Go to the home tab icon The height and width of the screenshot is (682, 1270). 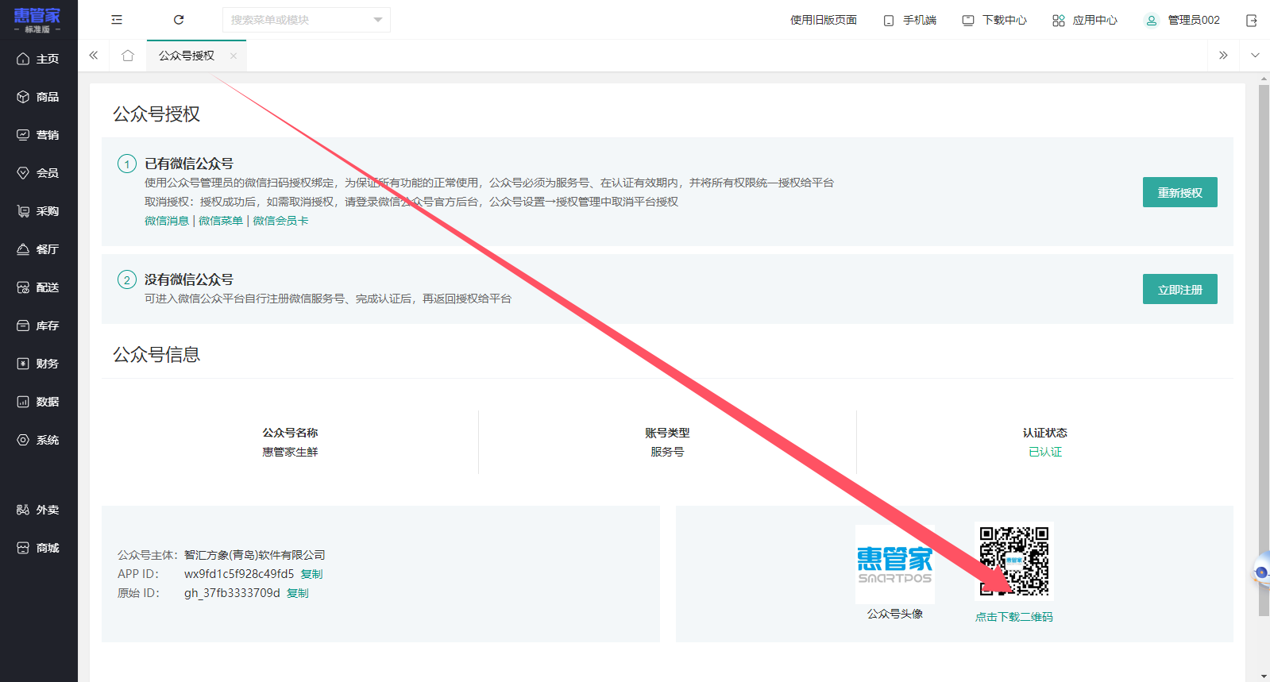coord(128,56)
